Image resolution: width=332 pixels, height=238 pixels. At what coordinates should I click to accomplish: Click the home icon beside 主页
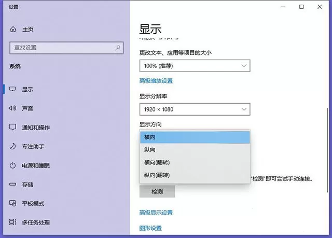coord(13,29)
